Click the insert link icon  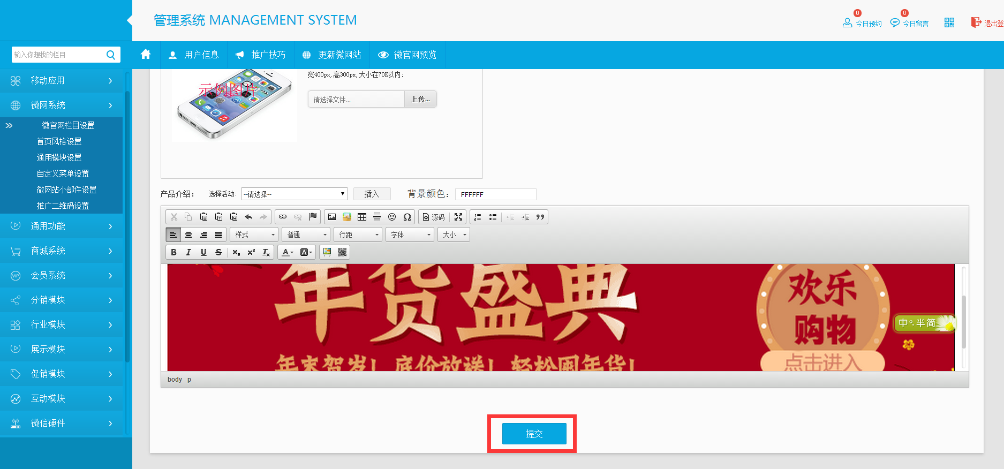[x=283, y=217]
